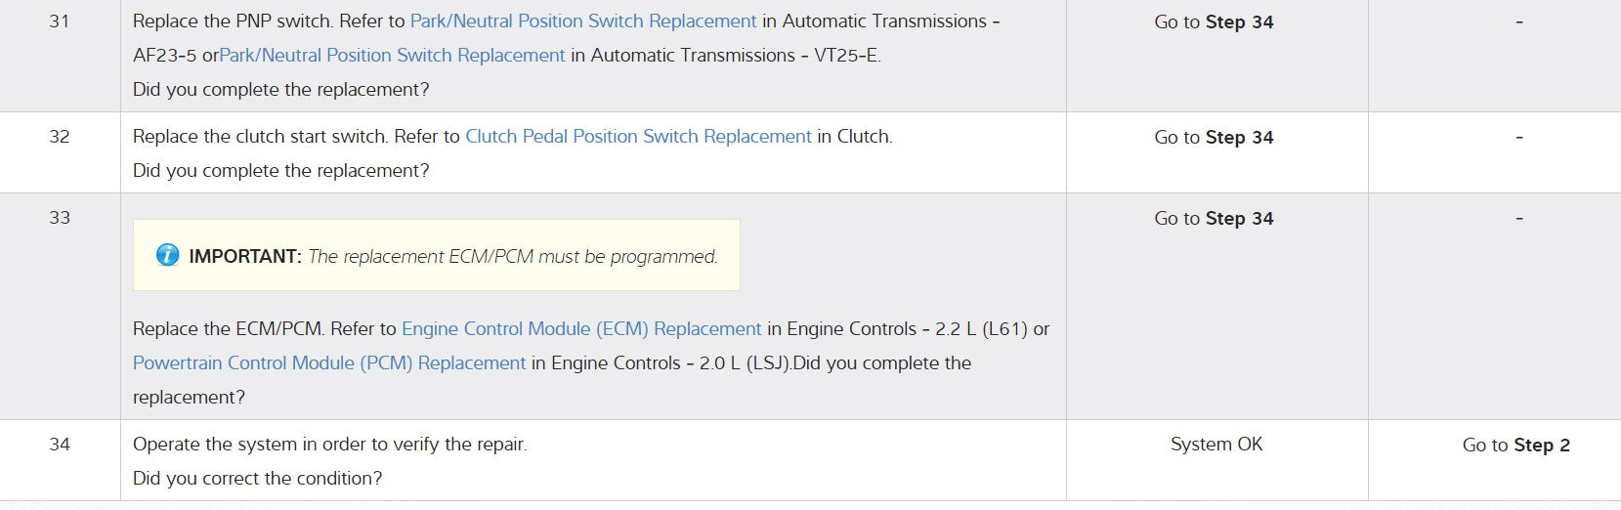Click the "System OK" cell text
1621x510 pixels.
pos(1216,445)
